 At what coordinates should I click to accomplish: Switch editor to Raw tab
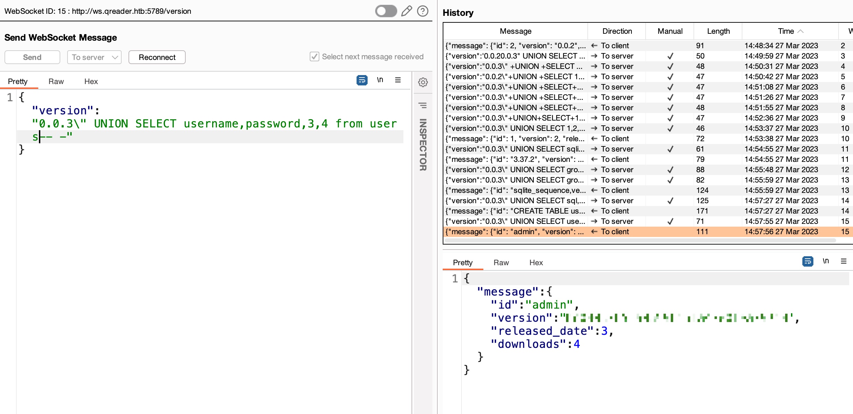click(x=56, y=82)
